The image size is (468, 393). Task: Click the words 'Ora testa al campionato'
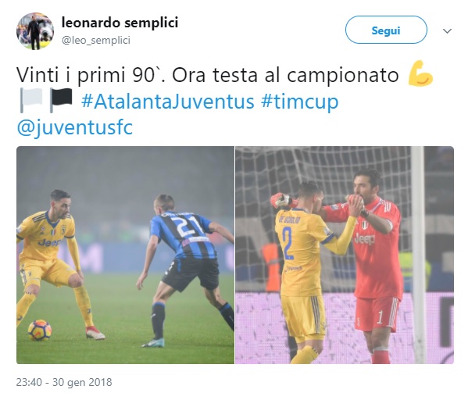(x=285, y=75)
